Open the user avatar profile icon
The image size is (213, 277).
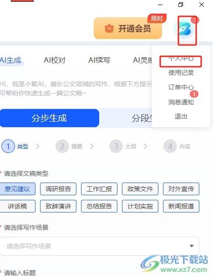pos(184,30)
